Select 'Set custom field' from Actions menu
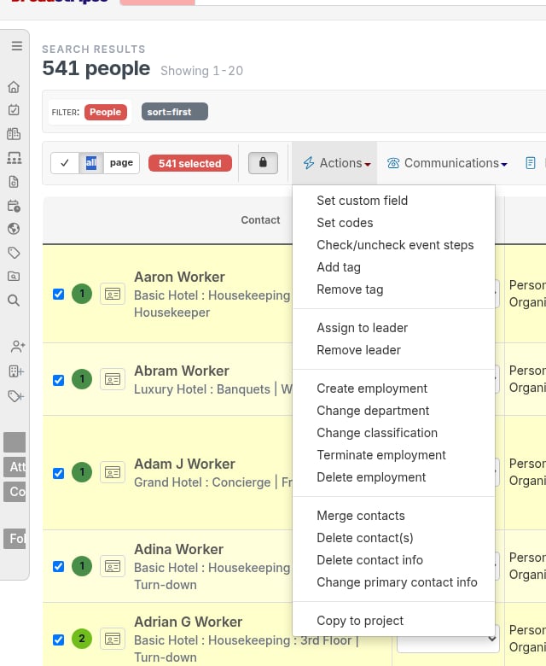The height and width of the screenshot is (666, 546). click(362, 201)
